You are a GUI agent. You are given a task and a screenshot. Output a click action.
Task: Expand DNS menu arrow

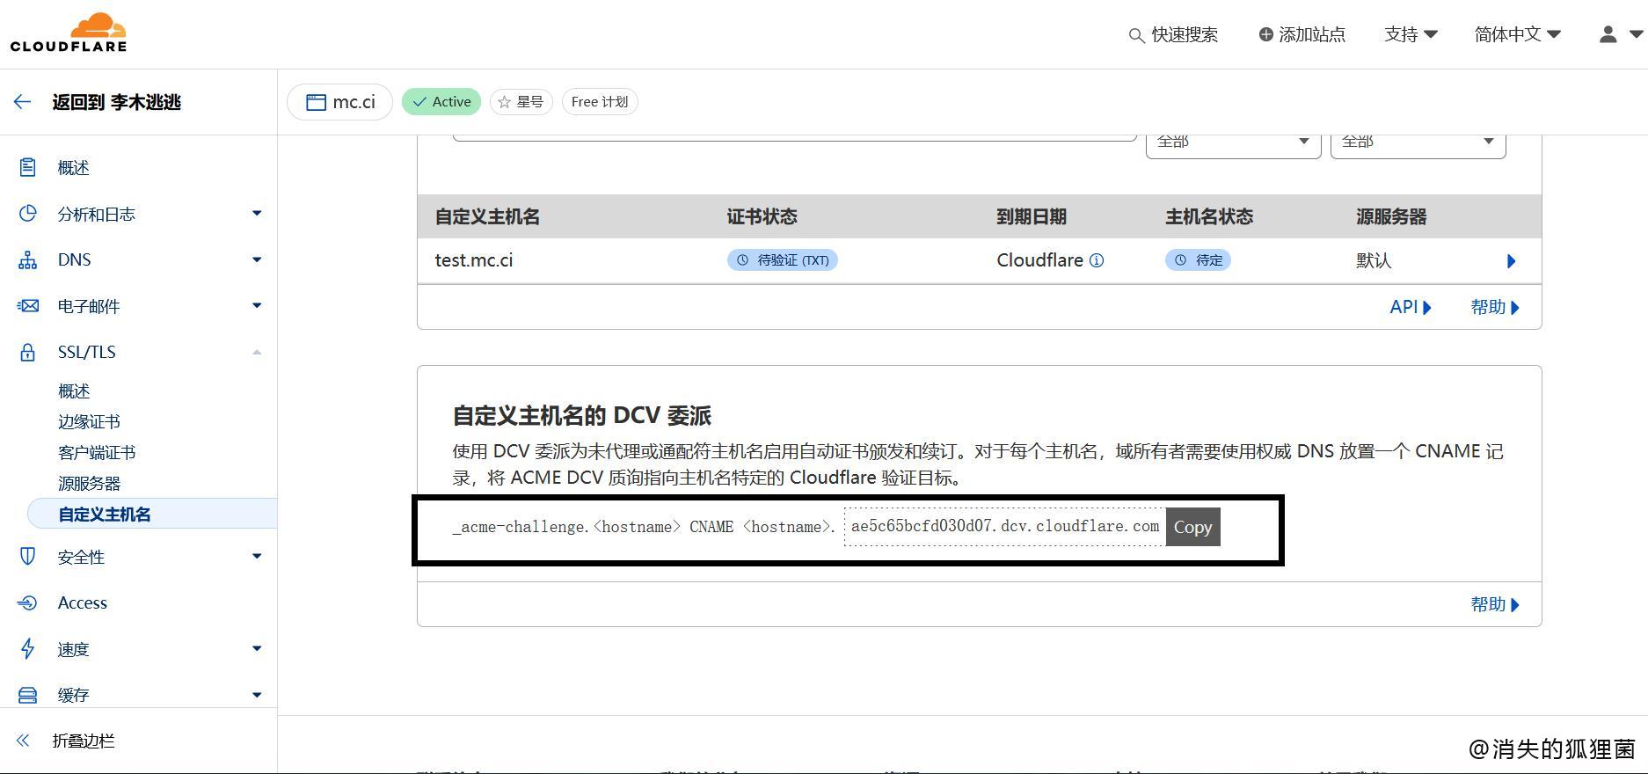pyautogui.click(x=257, y=259)
